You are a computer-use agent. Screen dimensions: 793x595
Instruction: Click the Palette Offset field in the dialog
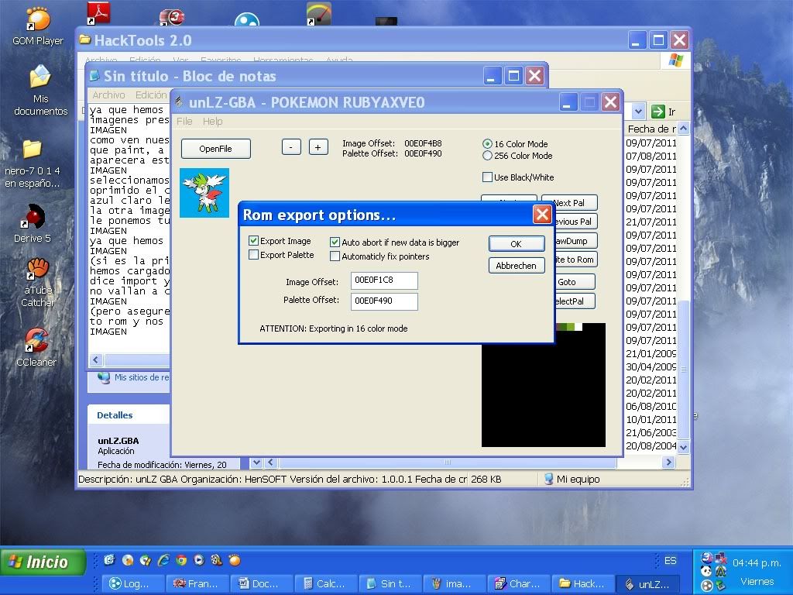[x=384, y=301]
